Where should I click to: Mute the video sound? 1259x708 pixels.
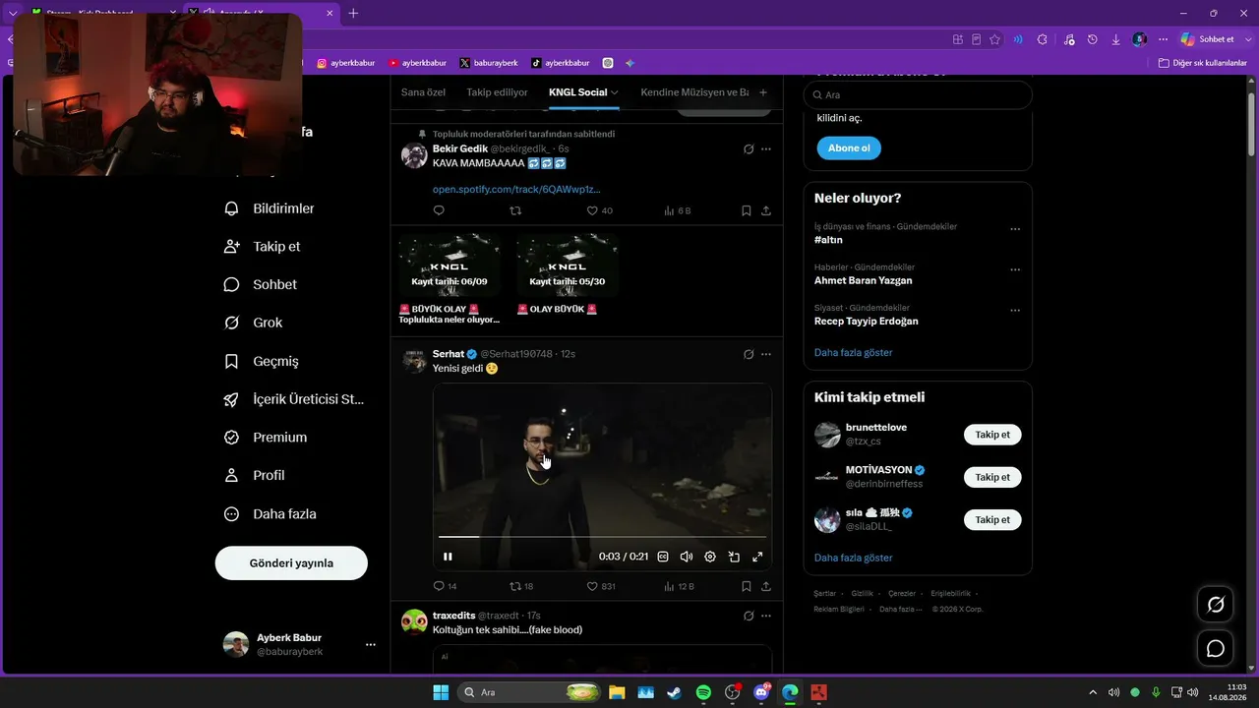click(687, 557)
